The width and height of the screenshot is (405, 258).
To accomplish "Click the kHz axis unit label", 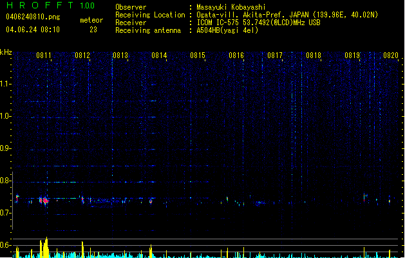I will pyautogui.click(x=6, y=52).
